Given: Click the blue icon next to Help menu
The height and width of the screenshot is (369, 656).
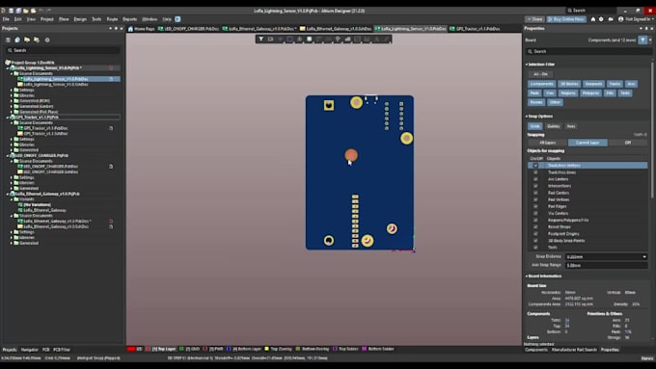Looking at the screenshot, I should click(x=178, y=19).
